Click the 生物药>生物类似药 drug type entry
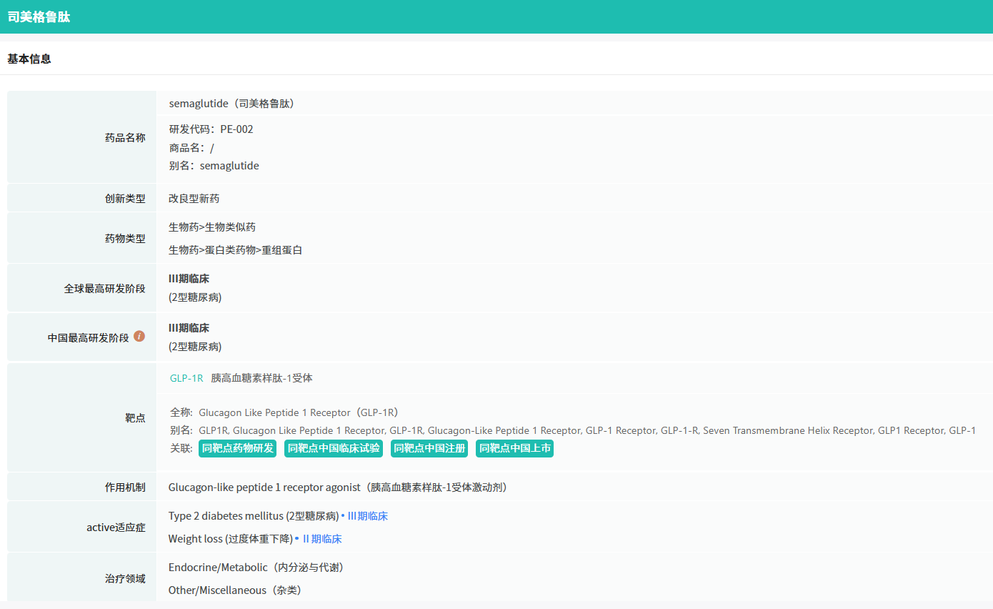This screenshot has height=609, width=993. click(212, 227)
